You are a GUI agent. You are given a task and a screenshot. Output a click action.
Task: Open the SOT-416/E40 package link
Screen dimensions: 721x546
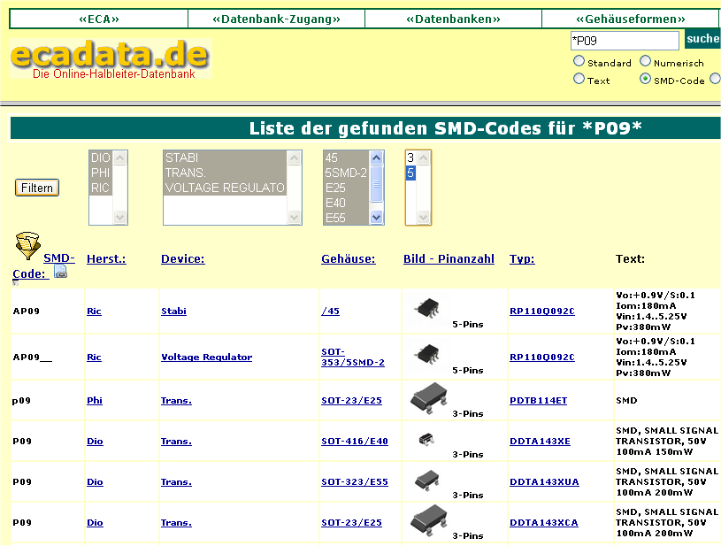coord(355,442)
